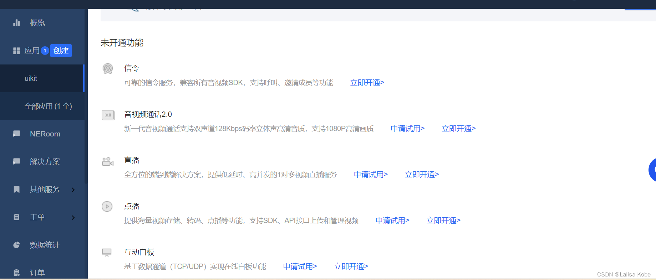Click the 概览 bar chart icon
The width and height of the screenshot is (656, 280).
click(x=16, y=23)
